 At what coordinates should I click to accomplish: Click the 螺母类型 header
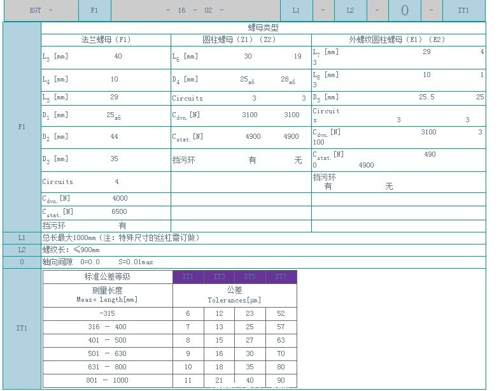tap(263, 28)
